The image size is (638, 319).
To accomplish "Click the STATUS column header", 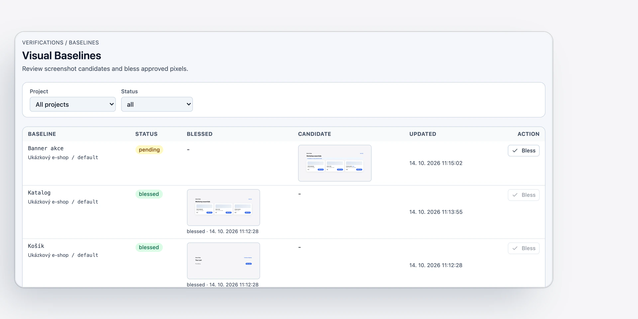I will click(146, 134).
